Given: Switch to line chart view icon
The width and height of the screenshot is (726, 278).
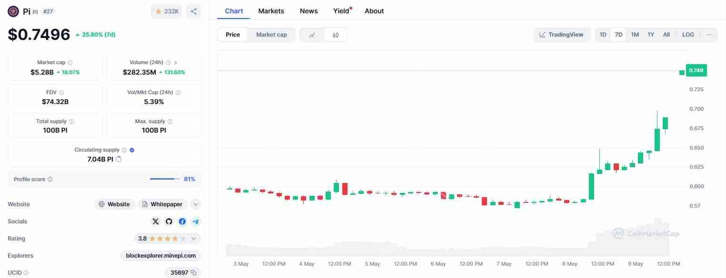Looking at the screenshot, I should (x=312, y=35).
